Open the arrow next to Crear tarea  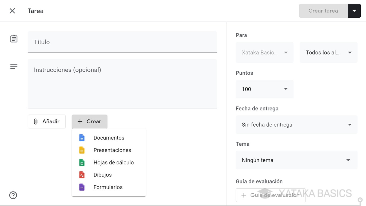tap(354, 11)
